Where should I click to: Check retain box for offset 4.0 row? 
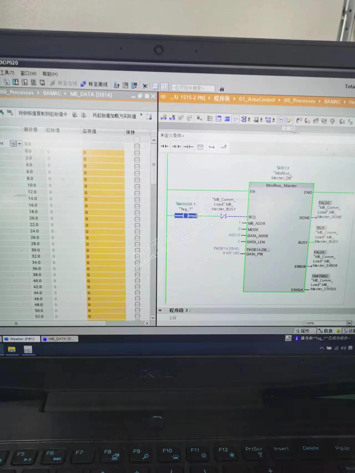pyautogui.click(x=137, y=167)
